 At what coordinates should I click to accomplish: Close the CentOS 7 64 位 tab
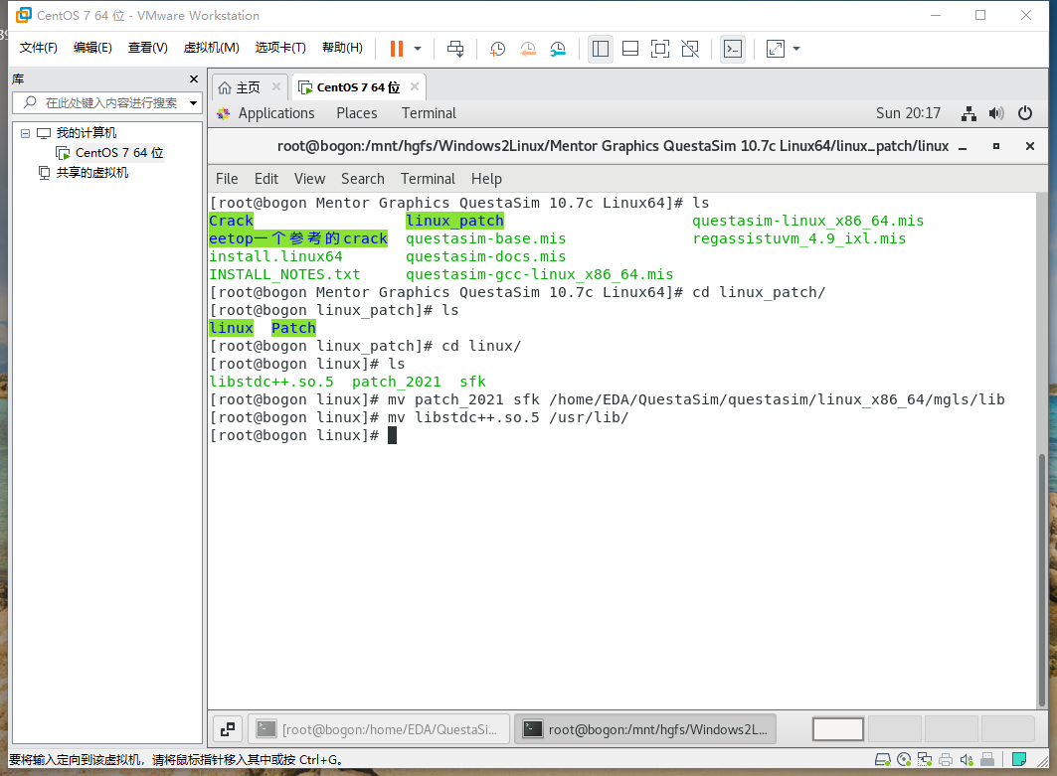pos(415,86)
